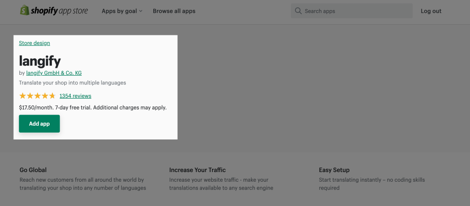
Task: Click the Log out link
Action: tap(431, 11)
